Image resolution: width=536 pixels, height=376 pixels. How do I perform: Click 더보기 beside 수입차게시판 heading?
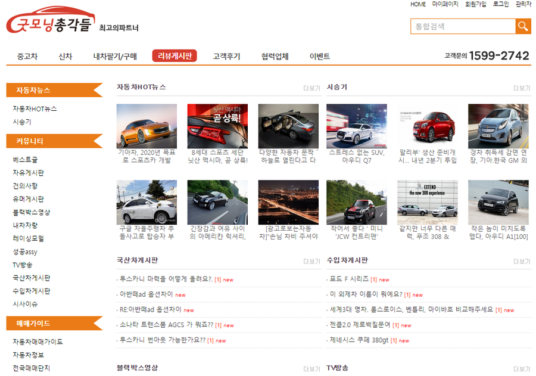pos(522,261)
